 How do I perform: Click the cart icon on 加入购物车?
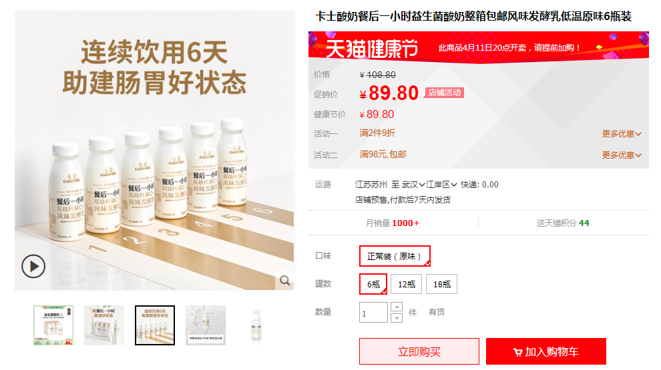coord(517,352)
